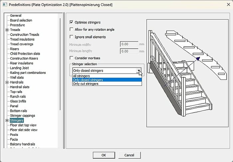Open Stringer cappings settings

click(22, 115)
